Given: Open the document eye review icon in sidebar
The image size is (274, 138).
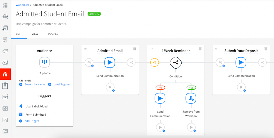Looking at the screenshot, I should (5, 28).
